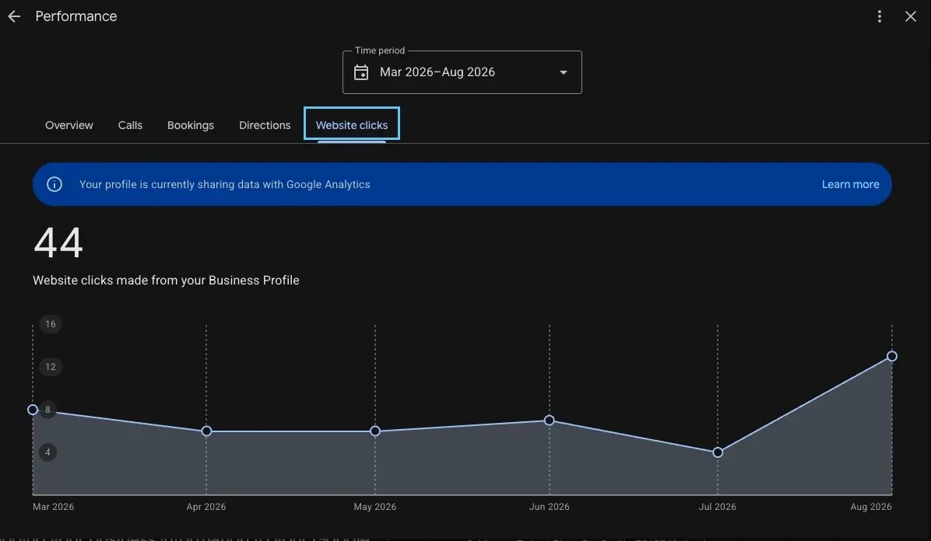931x541 pixels.
Task: Select the Jul 2026 data point
Action: pyautogui.click(x=718, y=452)
